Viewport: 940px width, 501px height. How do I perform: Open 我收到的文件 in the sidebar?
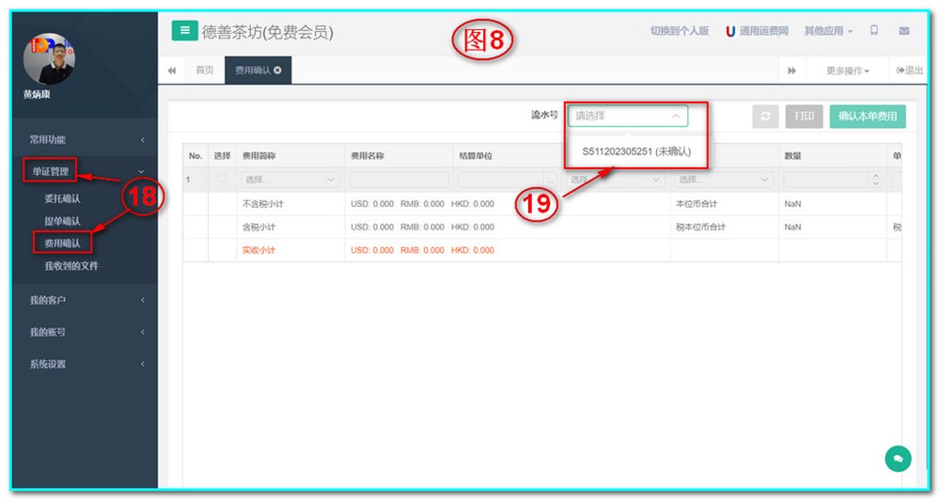pyautogui.click(x=71, y=266)
